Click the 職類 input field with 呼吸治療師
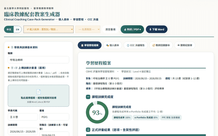218x136 pixels. point(38,60)
